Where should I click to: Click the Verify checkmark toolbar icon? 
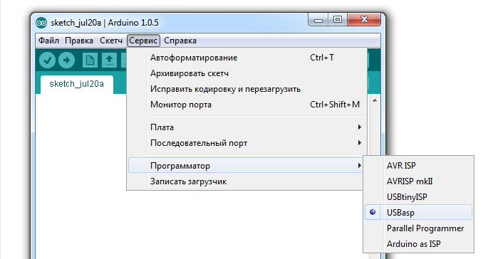click(x=47, y=60)
